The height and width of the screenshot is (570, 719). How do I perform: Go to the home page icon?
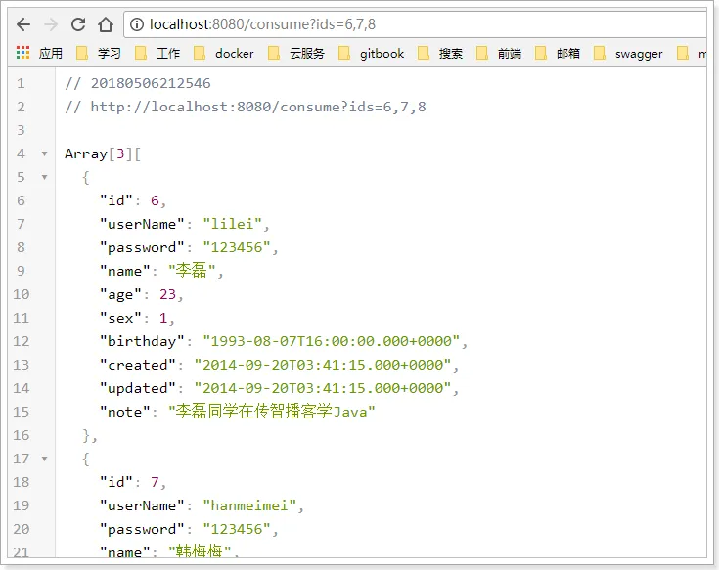tap(106, 24)
